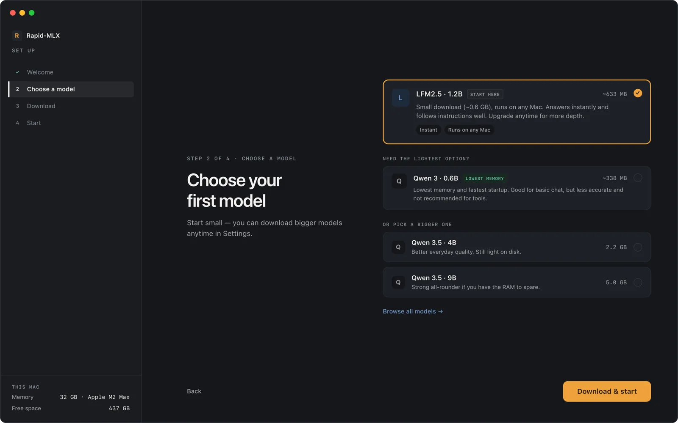Image resolution: width=678 pixels, height=423 pixels.
Task: Open the Download step in sidebar
Action: pos(71,106)
